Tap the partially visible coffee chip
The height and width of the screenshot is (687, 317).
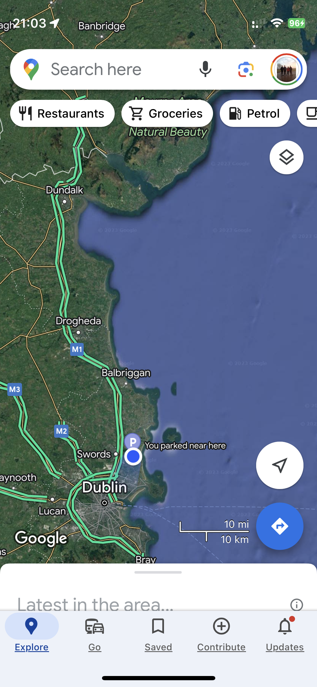pos(308,113)
